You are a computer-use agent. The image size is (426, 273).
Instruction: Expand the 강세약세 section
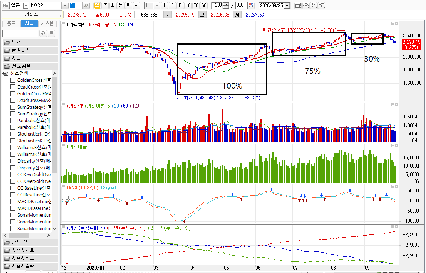coord(30,242)
